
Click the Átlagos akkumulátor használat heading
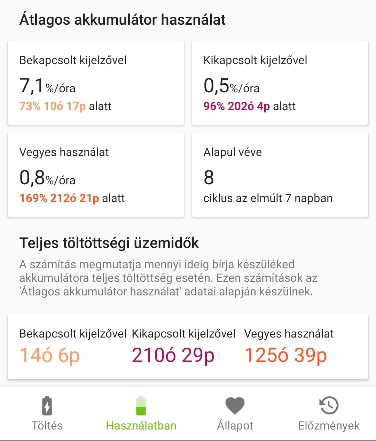[x=123, y=20]
